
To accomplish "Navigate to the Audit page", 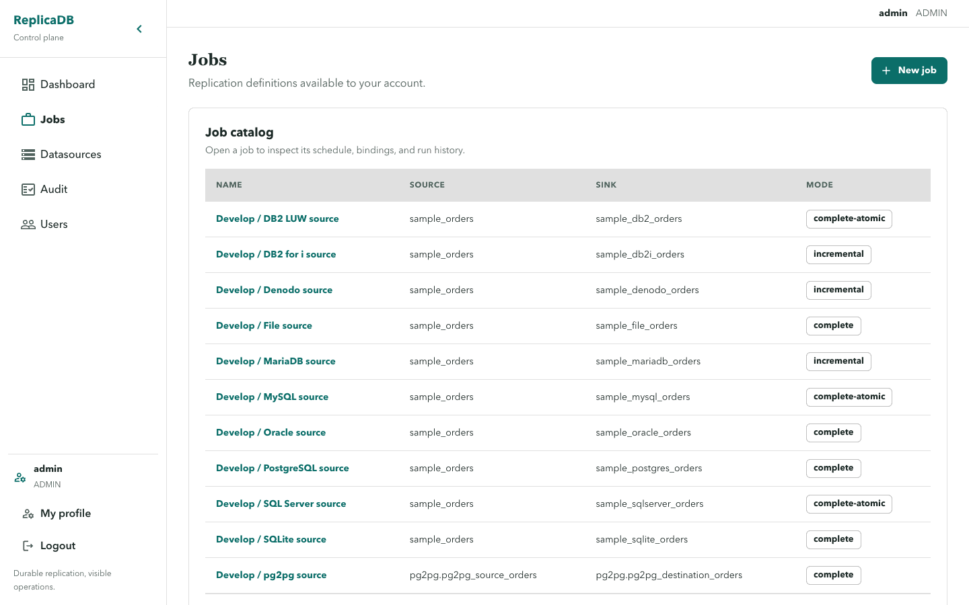I will [83, 190].
